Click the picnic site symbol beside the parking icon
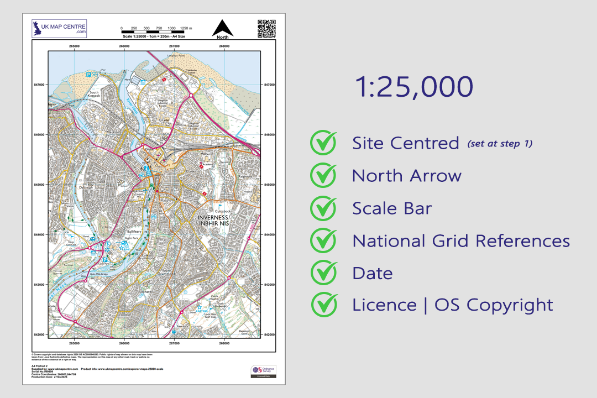 (94, 75)
